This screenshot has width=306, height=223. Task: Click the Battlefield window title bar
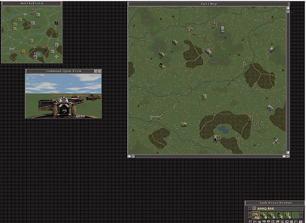pyautogui.click(x=32, y=3)
